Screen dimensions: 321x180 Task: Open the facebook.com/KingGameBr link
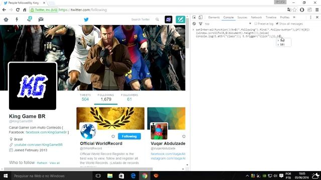click(46, 132)
